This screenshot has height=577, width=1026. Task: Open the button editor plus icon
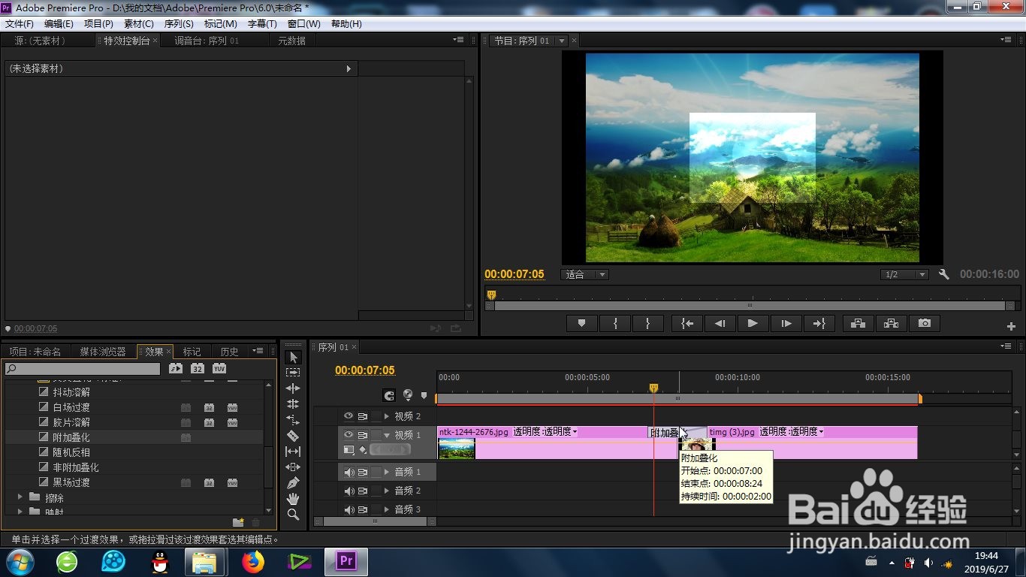click(1011, 326)
